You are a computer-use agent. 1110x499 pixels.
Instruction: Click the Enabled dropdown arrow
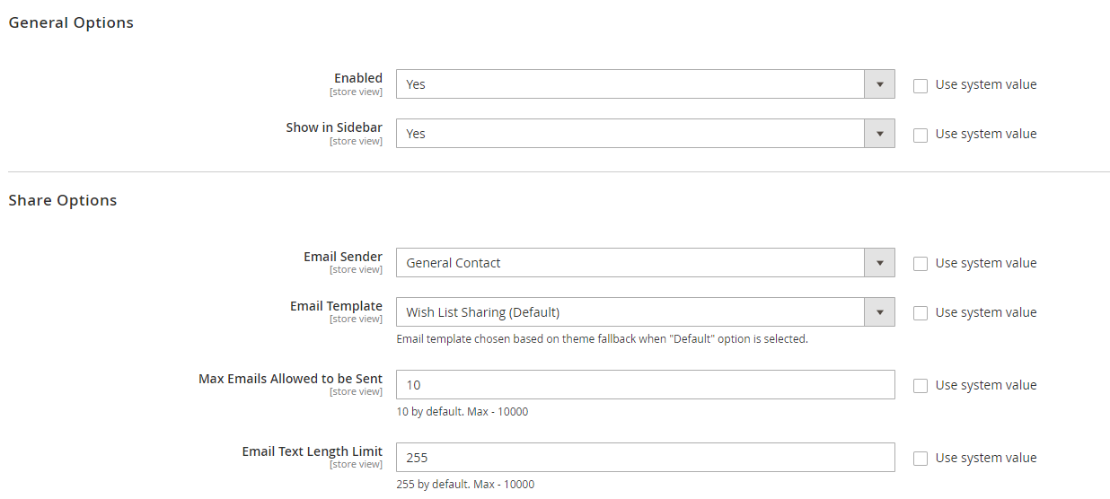click(879, 84)
